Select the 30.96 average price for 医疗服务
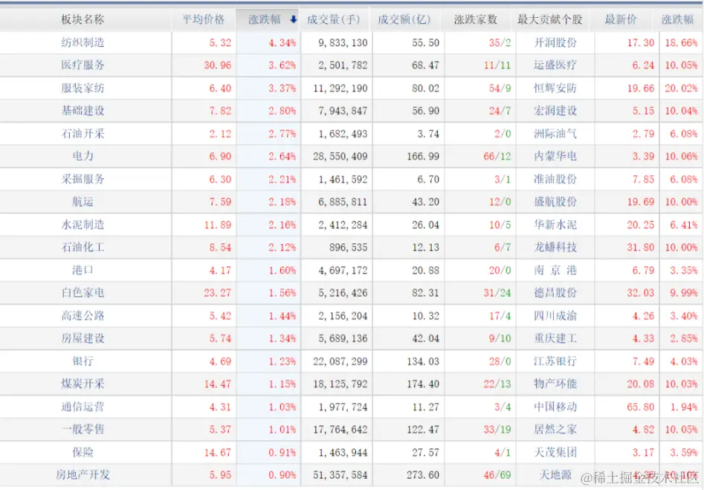Viewport: 704px width, 490px height. pyautogui.click(x=217, y=65)
